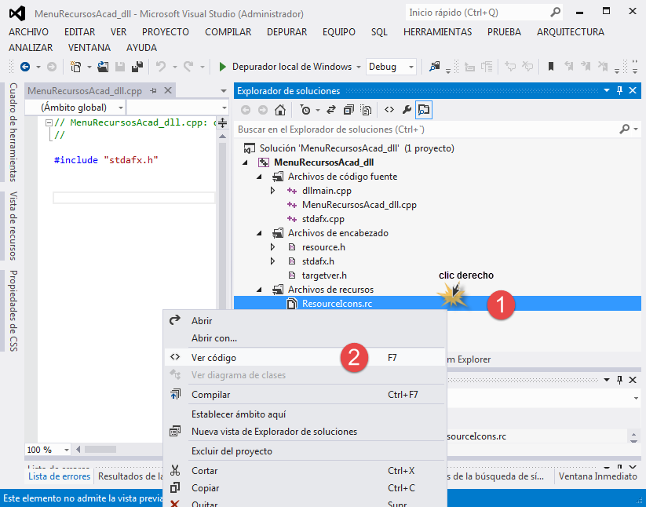Viewport: 646px width, 507px height.
Task: Click Buscar en el Explorador de soluciones field
Action: point(425,129)
